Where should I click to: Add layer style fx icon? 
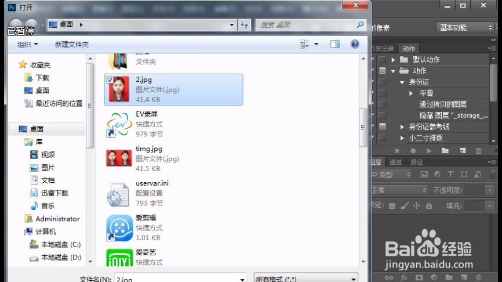coord(404,277)
